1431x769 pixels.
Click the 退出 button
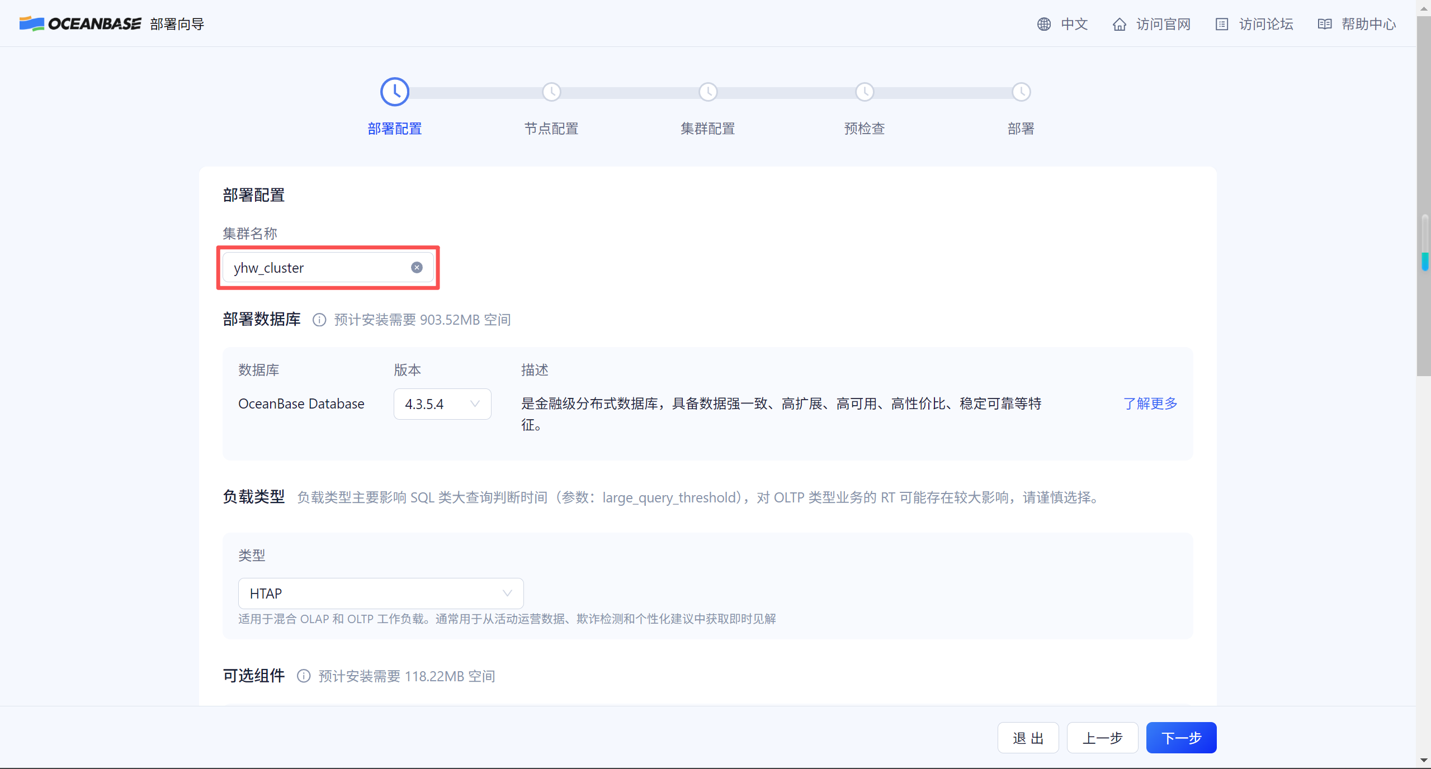point(1028,738)
